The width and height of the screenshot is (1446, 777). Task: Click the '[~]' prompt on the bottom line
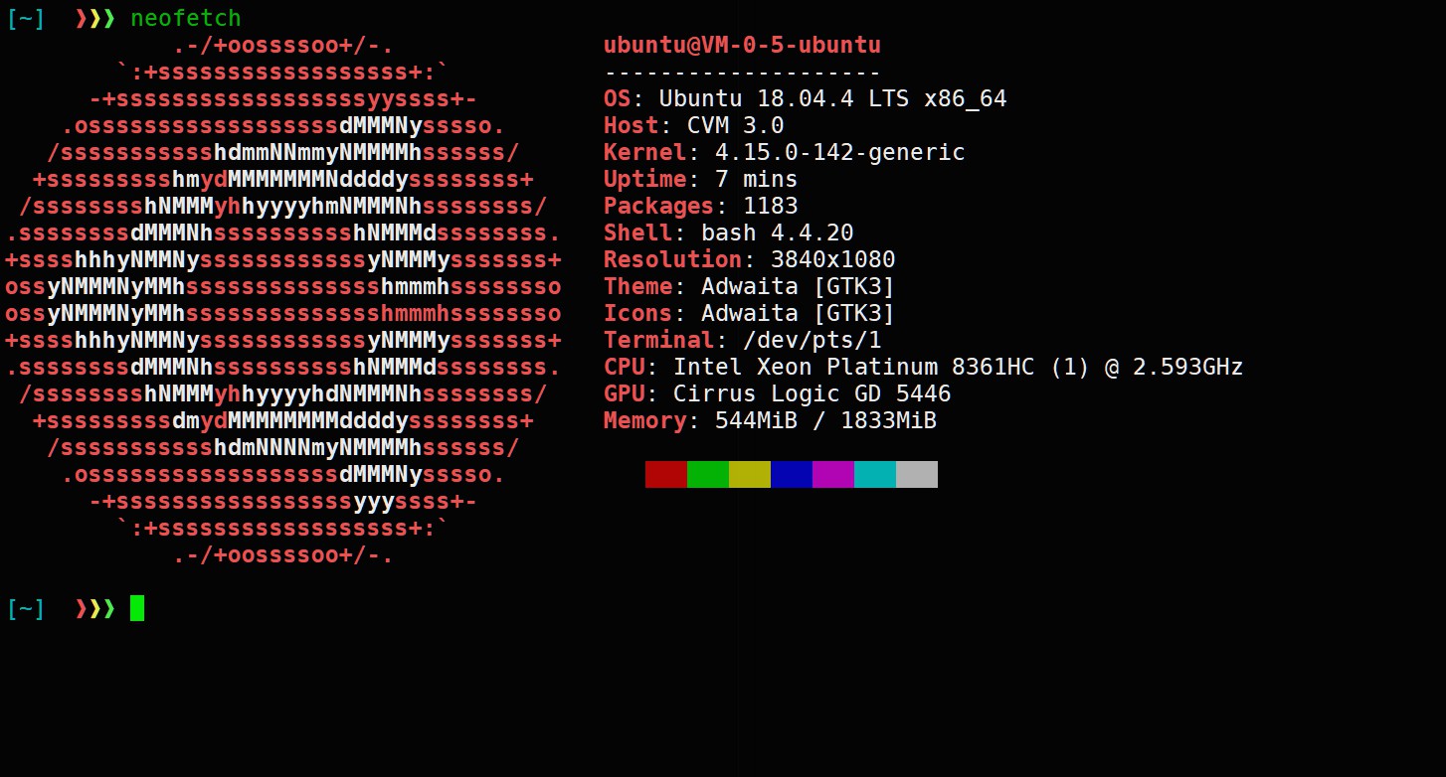[x=26, y=608]
